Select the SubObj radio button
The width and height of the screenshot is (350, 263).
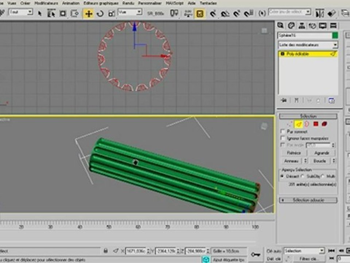point(303,176)
